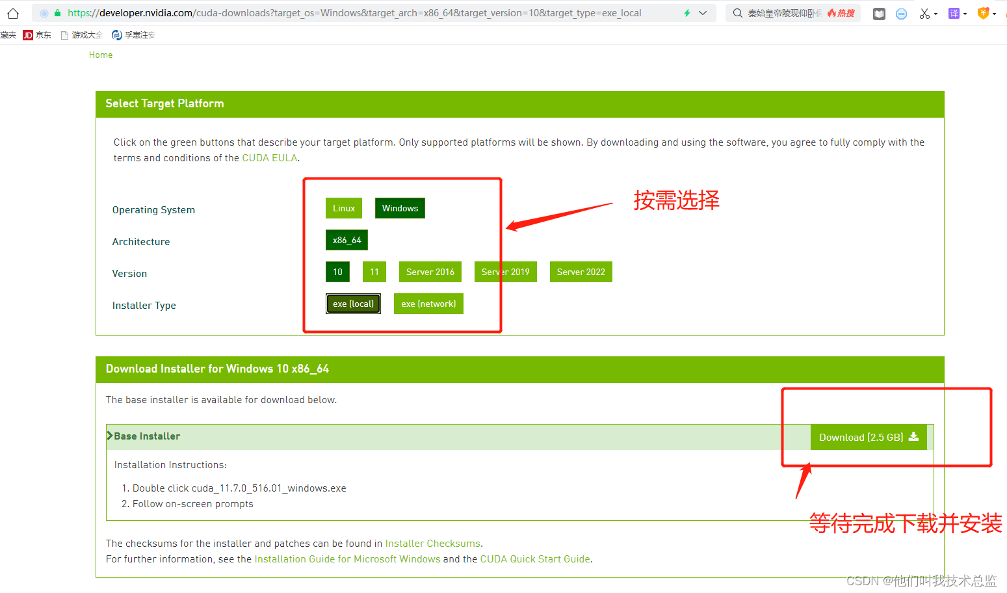Click the page URL in address bar
The height and width of the screenshot is (593, 1007).
tap(354, 13)
